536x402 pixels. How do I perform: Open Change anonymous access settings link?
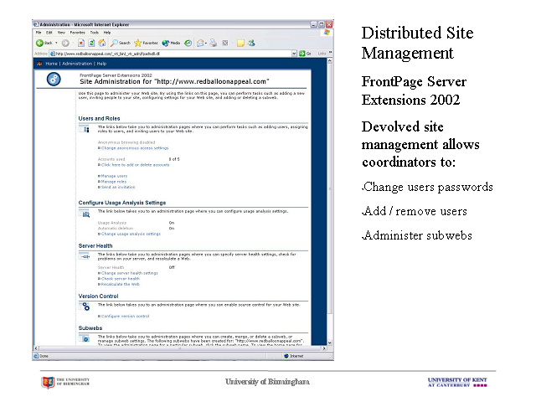point(135,148)
